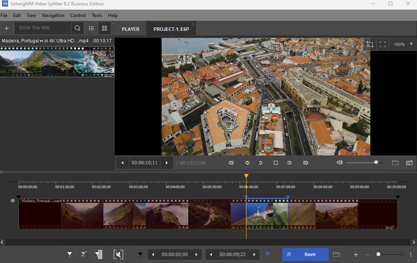Viewport: 417px width, 263px height.
Task: Enter fullscreen preview mode
Action: coord(383,44)
